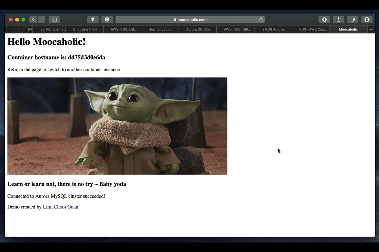379x252 pixels.
Task: Switch to the Aurora DB Clus... tab
Action: [x=198, y=29]
